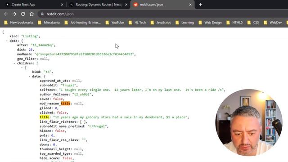Close the reddit.com/.json tab
Viewport: 288px width, 162px height.
(x=190, y=4)
